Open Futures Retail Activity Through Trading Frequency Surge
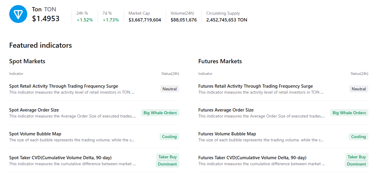This screenshot has height=178, width=384. (x=256, y=86)
